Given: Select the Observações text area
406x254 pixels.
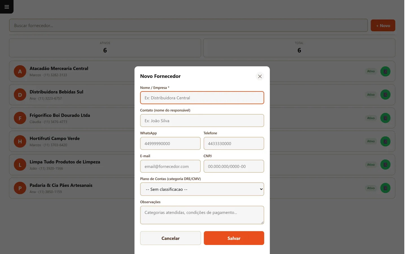Looking at the screenshot, I should coord(202,215).
